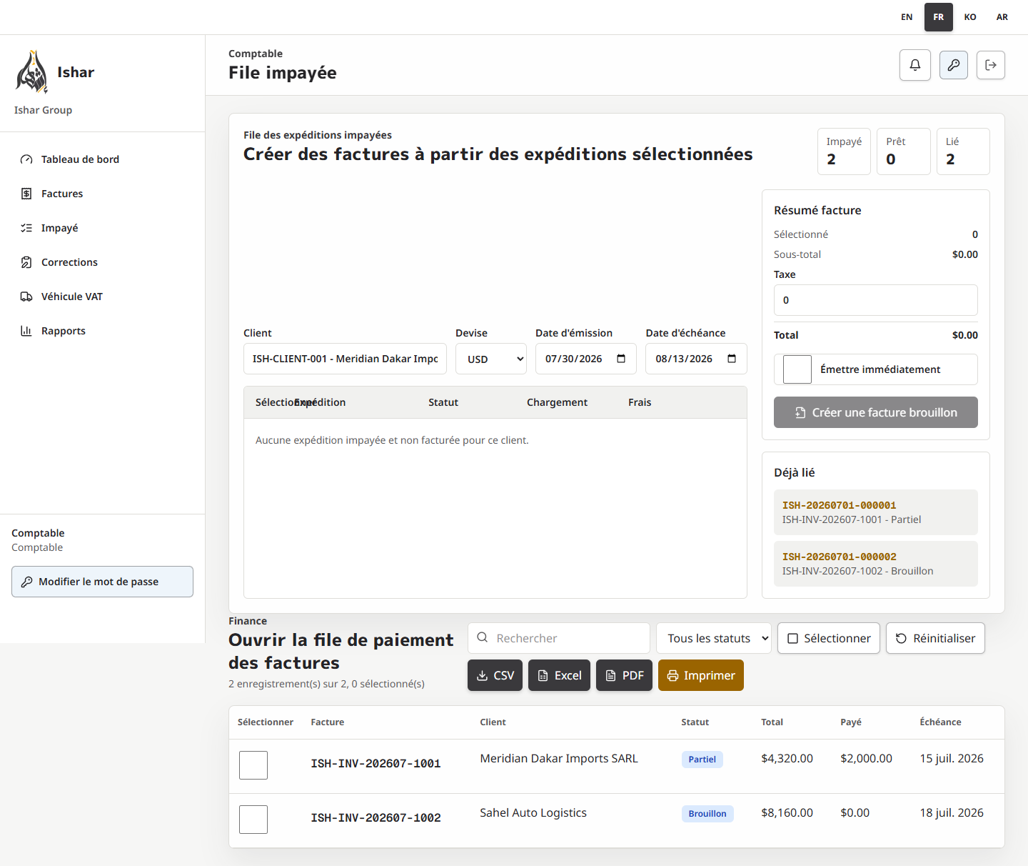The height and width of the screenshot is (866, 1028).
Task: Click the Sélectionner all button
Action: [829, 638]
